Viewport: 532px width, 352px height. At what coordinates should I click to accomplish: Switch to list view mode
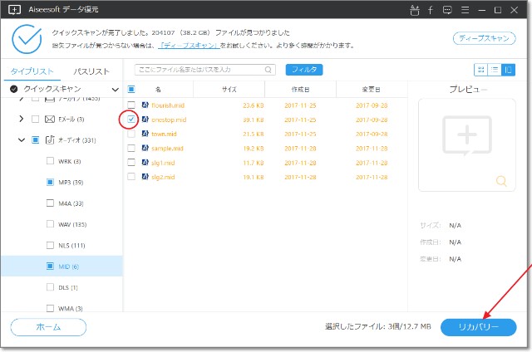(x=494, y=70)
